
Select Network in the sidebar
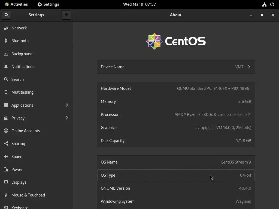(36, 28)
